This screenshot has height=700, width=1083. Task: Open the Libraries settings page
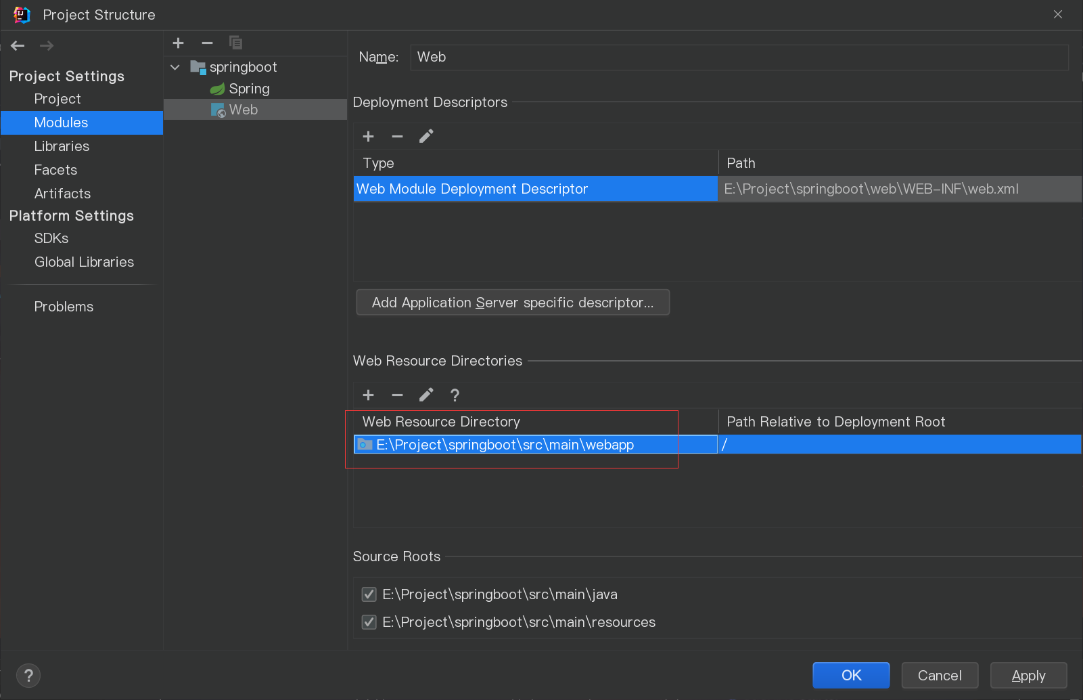click(x=62, y=146)
